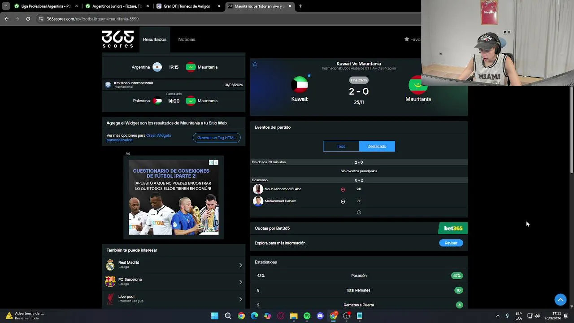
Task: Click the Mauritania flag in match header
Action: (417, 84)
